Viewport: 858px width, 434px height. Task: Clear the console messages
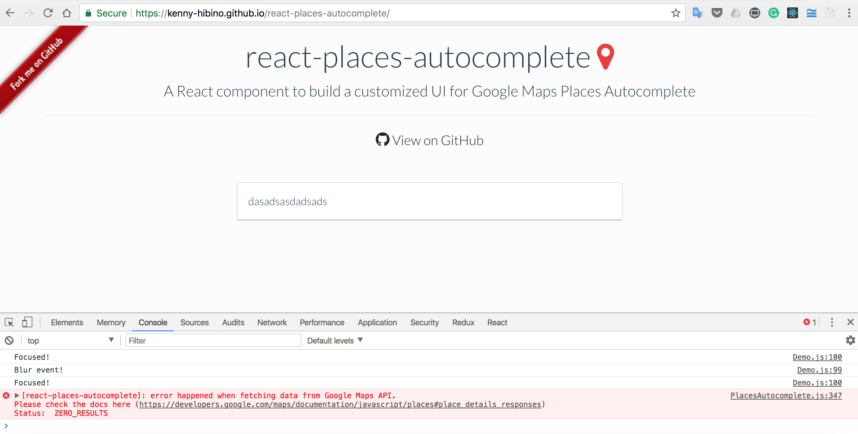tap(9, 340)
